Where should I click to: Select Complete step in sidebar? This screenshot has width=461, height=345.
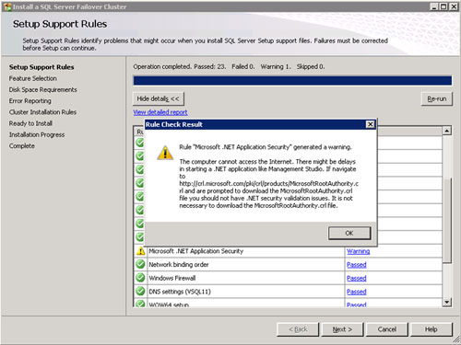point(22,146)
